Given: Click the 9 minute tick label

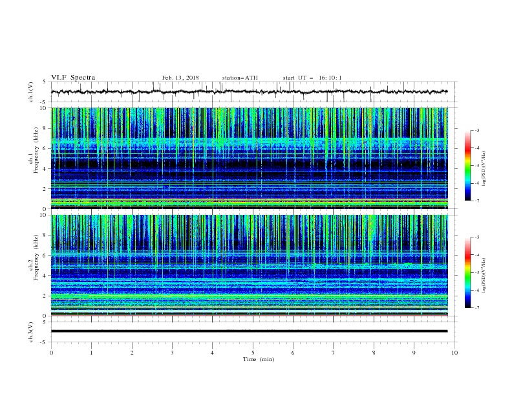Looking at the screenshot, I should click(x=414, y=353).
